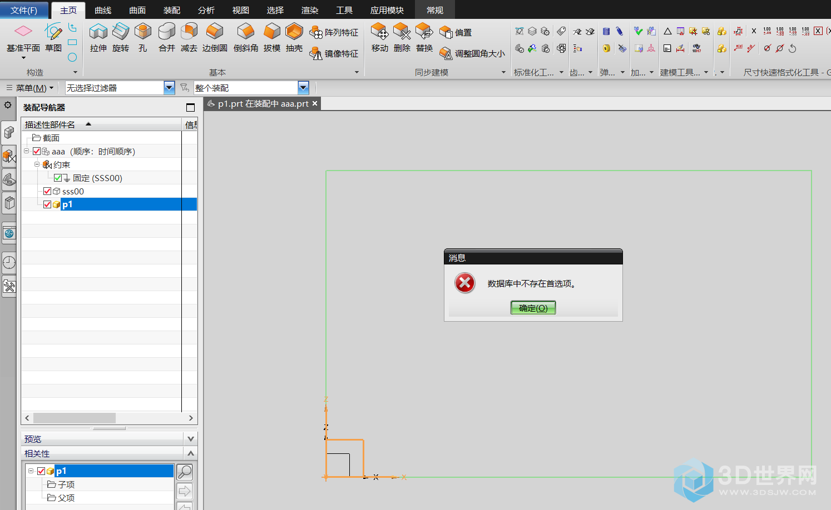This screenshot has width=831, height=510.
Task: Close the p1.prt document tab
Action: [315, 103]
